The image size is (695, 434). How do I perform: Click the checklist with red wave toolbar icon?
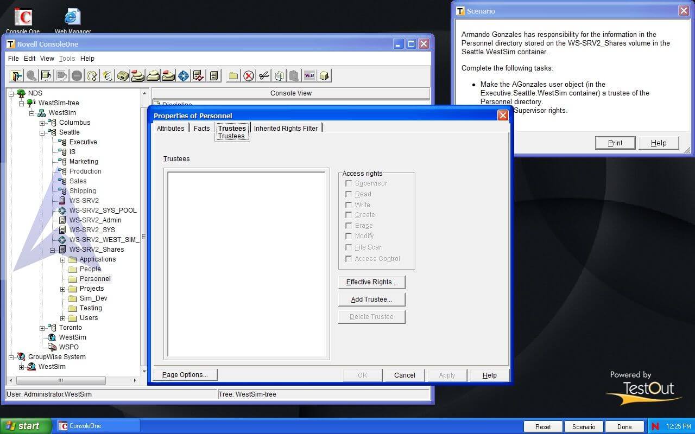[x=199, y=76]
